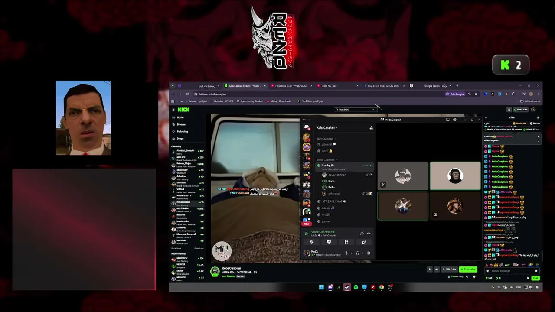Switch to Billie Eilish WILDFLOWER tab
This screenshot has width=555, height=312.
(x=292, y=85)
